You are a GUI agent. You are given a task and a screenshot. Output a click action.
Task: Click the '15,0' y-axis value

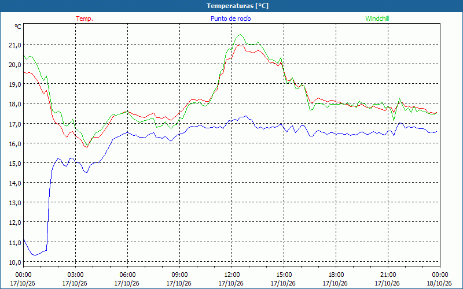click(x=16, y=164)
